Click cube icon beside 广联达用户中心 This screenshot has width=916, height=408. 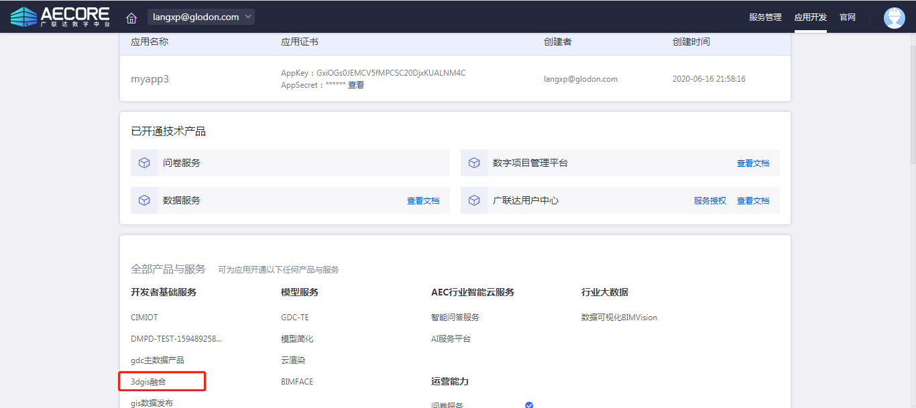(474, 200)
